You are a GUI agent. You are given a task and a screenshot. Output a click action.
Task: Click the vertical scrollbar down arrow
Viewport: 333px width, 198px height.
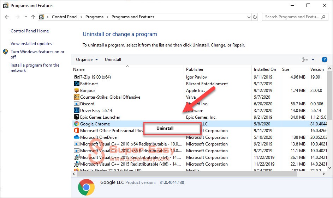329,168
